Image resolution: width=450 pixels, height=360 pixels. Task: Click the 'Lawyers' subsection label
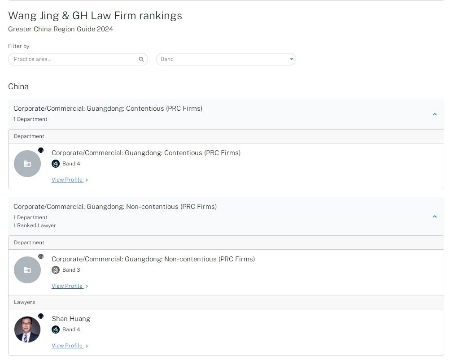24,302
